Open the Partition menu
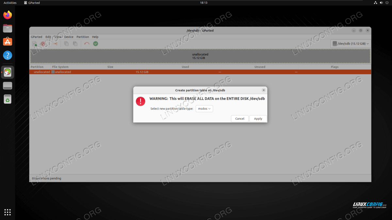This screenshot has width=392, height=220. pyautogui.click(x=83, y=37)
